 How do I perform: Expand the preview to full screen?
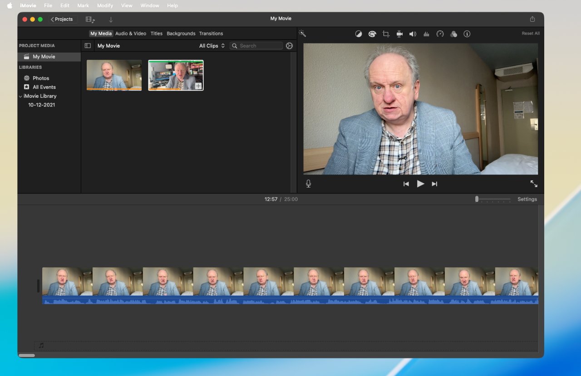(534, 183)
